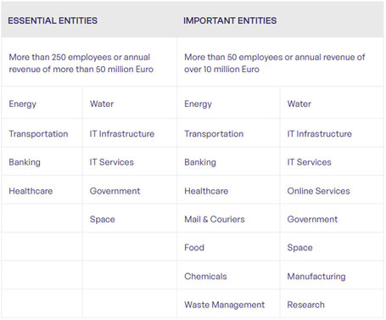Select the 50 employees threshold description
The width and height of the screenshot is (386, 320).
pyautogui.click(x=275, y=63)
